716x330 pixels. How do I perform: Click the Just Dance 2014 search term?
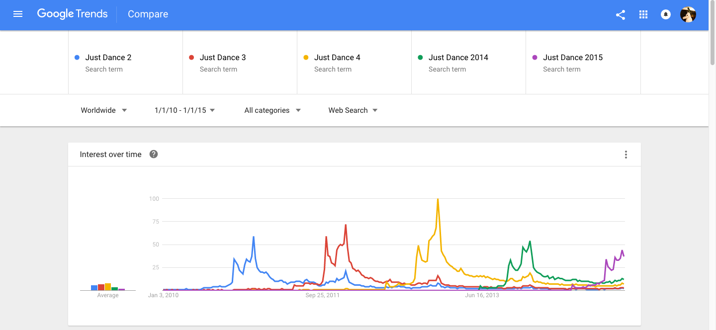click(458, 58)
